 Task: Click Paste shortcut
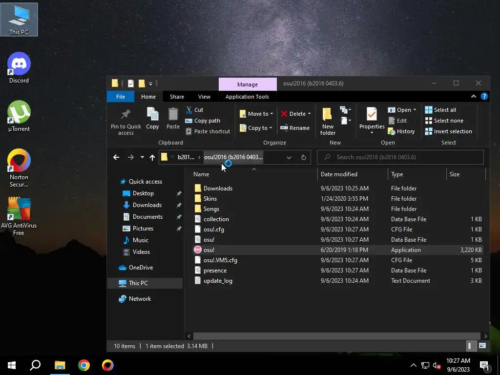click(208, 131)
